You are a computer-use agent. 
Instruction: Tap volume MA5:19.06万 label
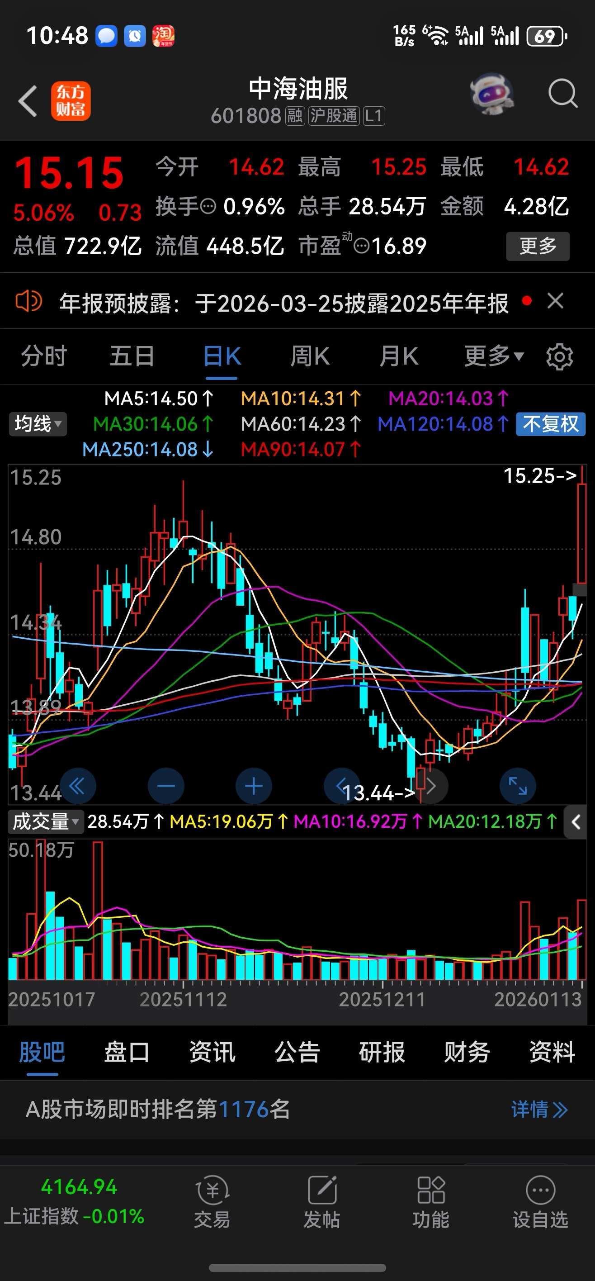(x=230, y=821)
